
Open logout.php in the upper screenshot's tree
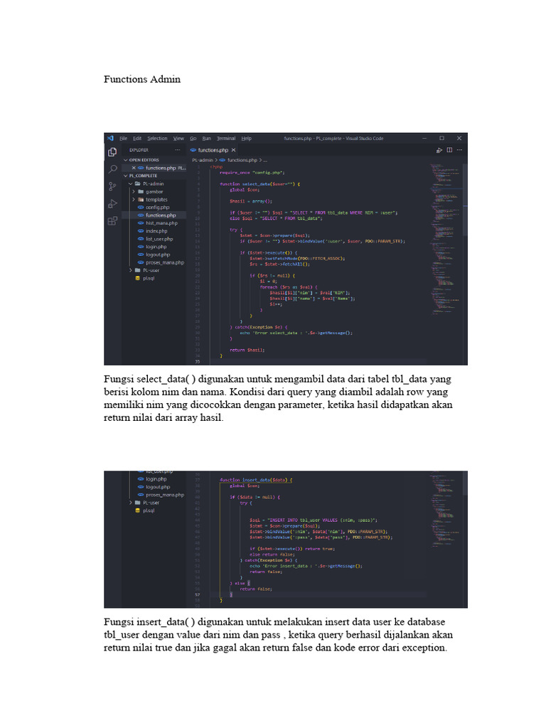coord(154,255)
